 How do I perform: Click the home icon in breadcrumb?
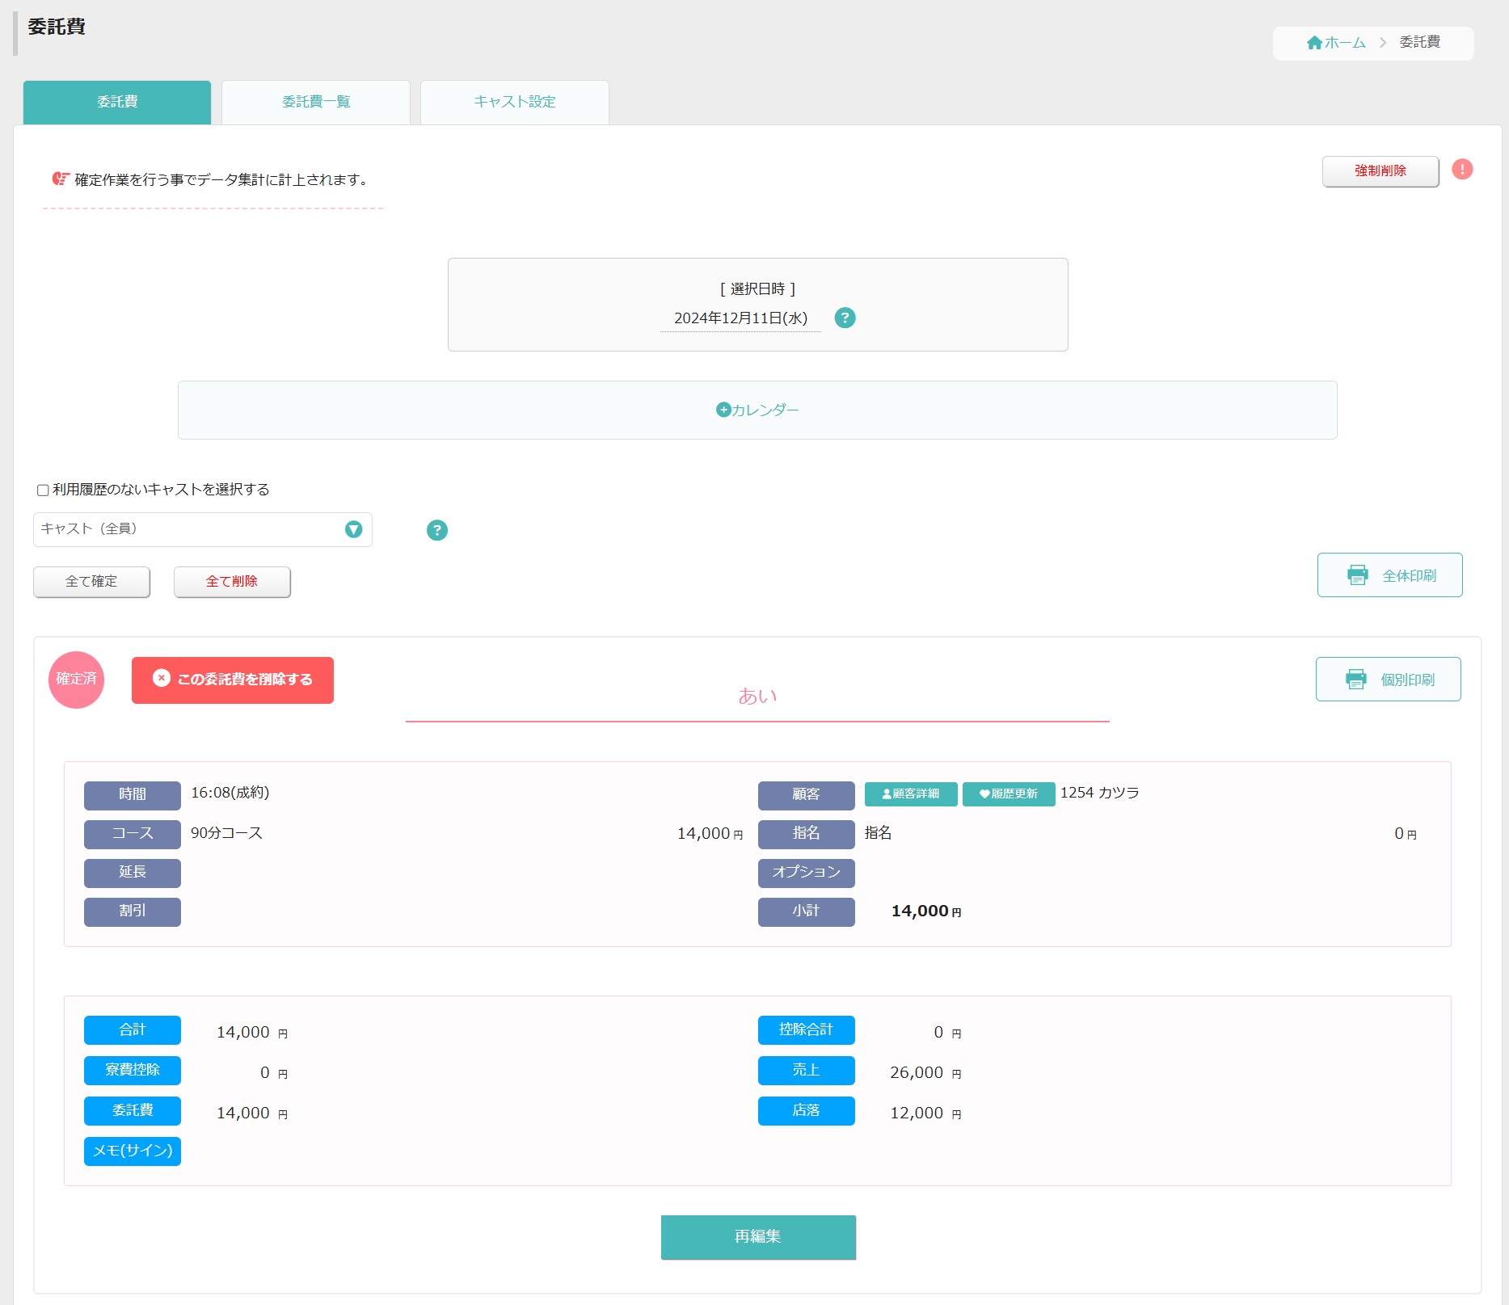pyautogui.click(x=1314, y=43)
